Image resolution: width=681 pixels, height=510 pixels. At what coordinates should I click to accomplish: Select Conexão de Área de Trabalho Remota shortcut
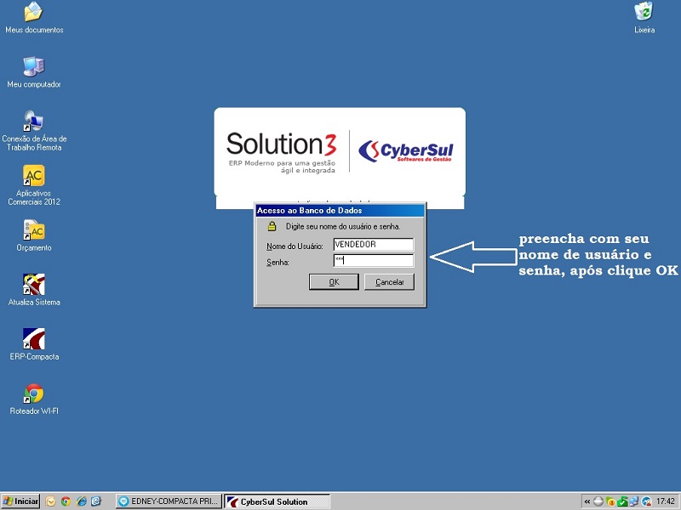coord(34,131)
